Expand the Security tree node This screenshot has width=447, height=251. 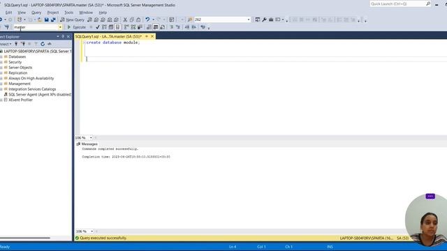[x=1, y=62]
